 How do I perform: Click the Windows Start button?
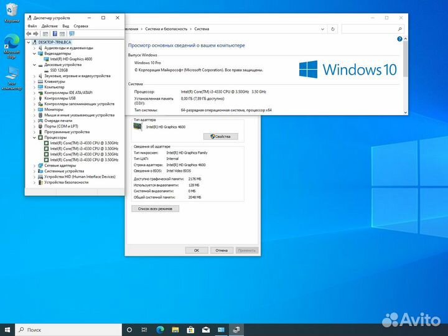[7, 330]
